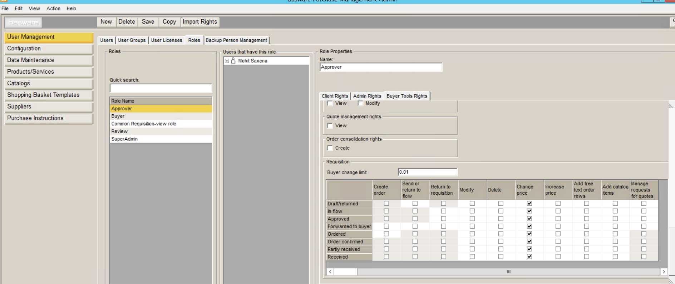Click the Delete toolbar button
Image resolution: width=675 pixels, height=284 pixels.
(x=127, y=22)
